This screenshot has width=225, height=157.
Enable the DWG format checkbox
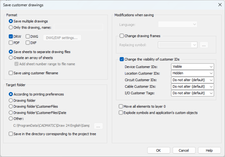[x=27, y=37]
